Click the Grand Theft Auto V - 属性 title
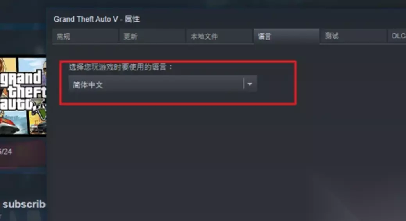Screen dimensions: 406x221 [x=97, y=19]
